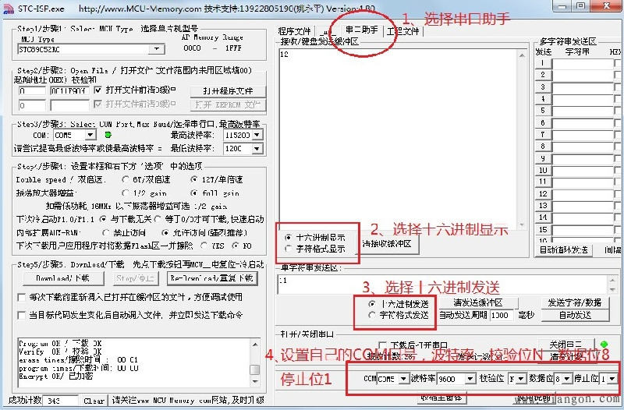Expand the 最高波特率 115200 dropdown
The image size is (624, 410).
coord(257,135)
